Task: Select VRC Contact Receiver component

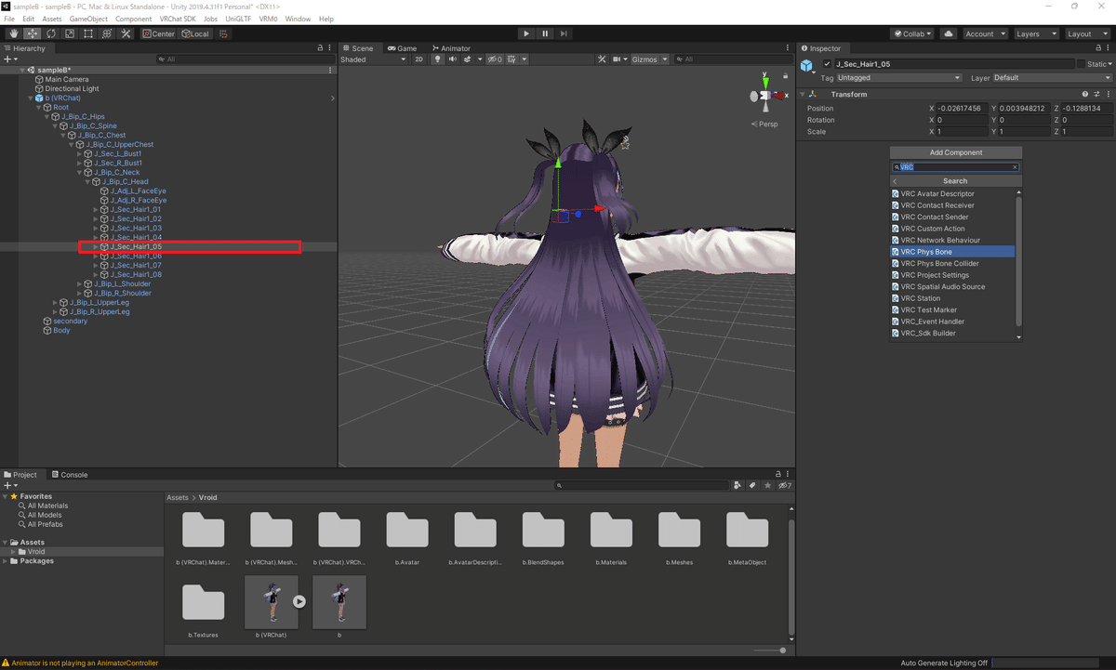Action: click(x=952, y=205)
